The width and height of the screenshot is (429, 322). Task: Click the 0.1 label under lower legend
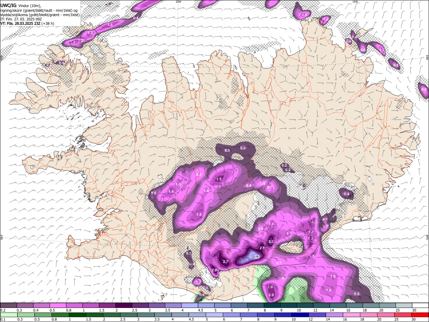click(x=3, y=319)
